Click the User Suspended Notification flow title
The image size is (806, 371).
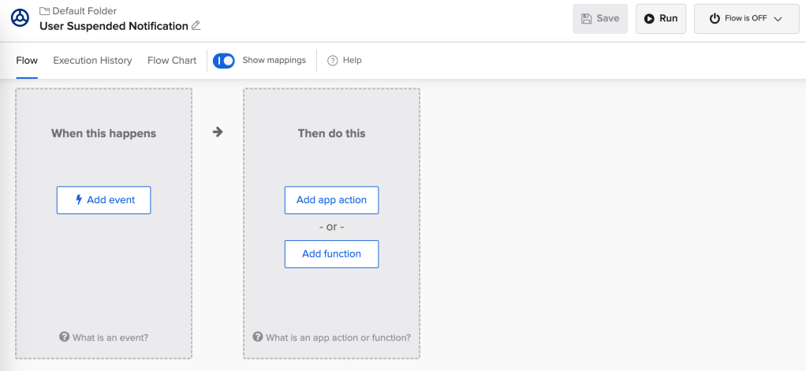tap(114, 25)
